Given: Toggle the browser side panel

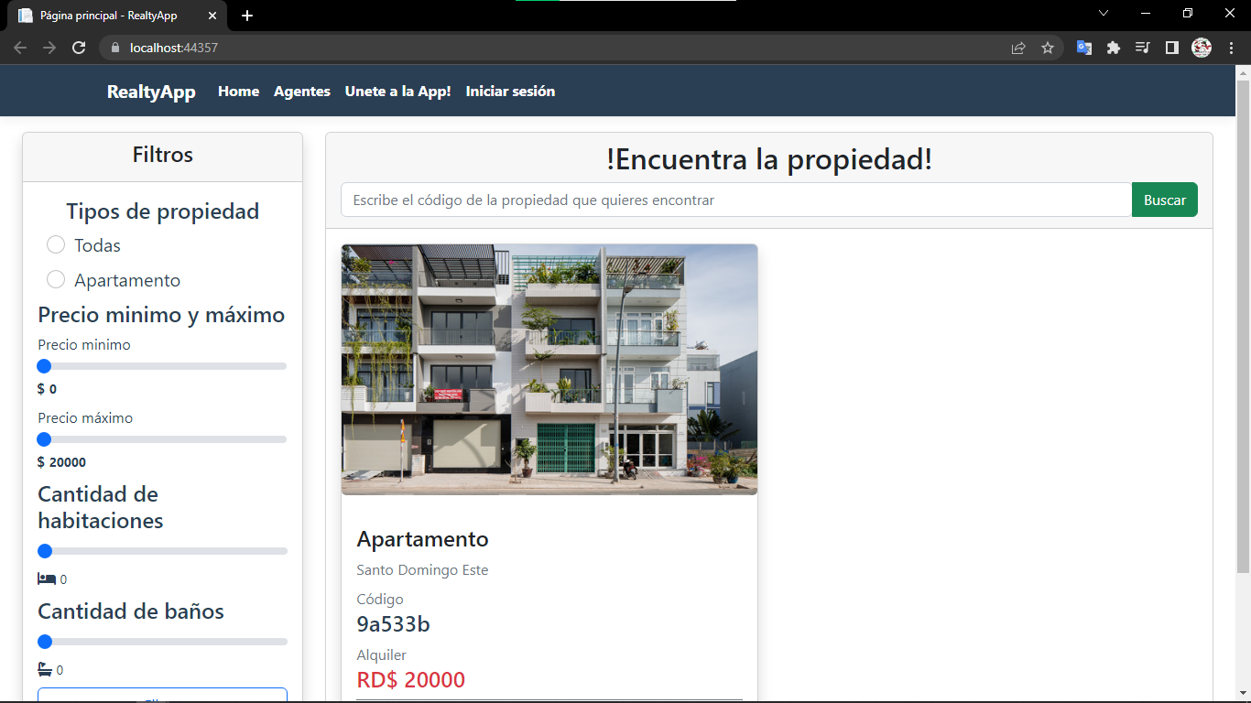Looking at the screenshot, I should click(x=1171, y=48).
